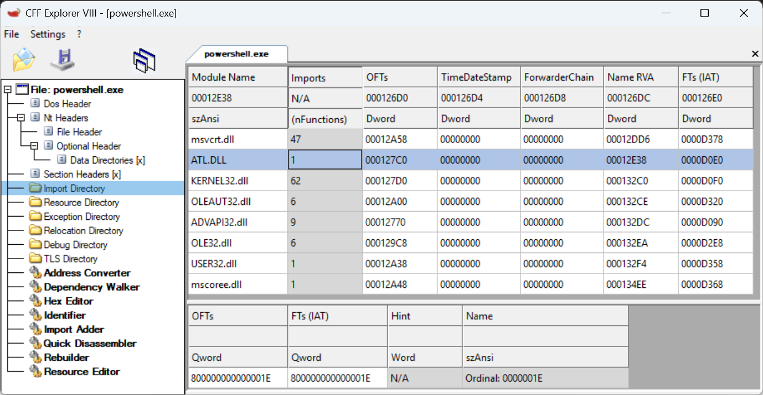Image resolution: width=763 pixels, height=395 pixels.
Task: Click the language translation toolbar icon
Action: [x=144, y=60]
